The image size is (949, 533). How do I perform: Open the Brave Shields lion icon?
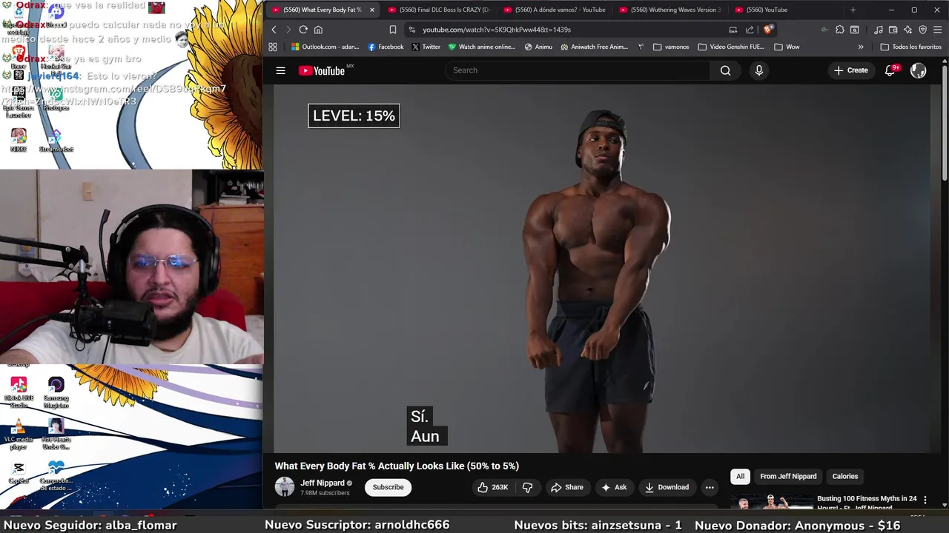tap(768, 30)
